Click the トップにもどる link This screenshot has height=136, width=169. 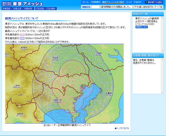pyautogui.click(x=122, y=128)
